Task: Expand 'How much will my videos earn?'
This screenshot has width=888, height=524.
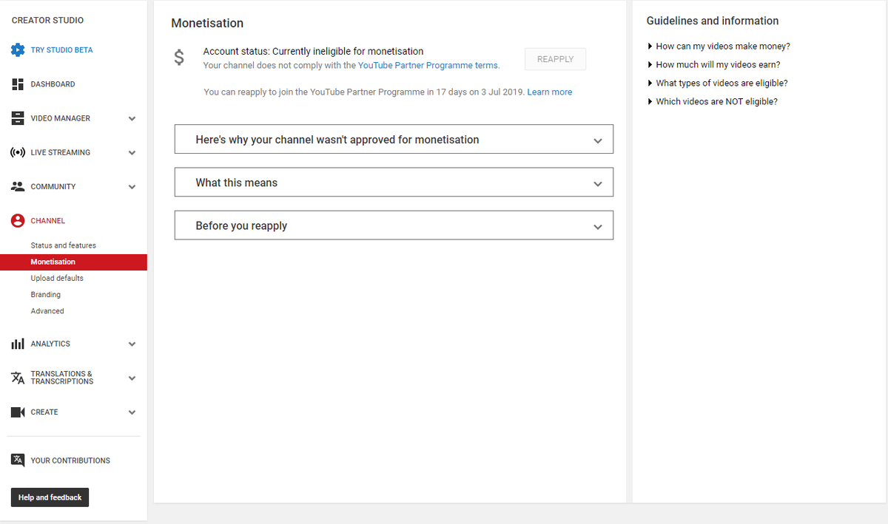Action: pyautogui.click(x=713, y=64)
